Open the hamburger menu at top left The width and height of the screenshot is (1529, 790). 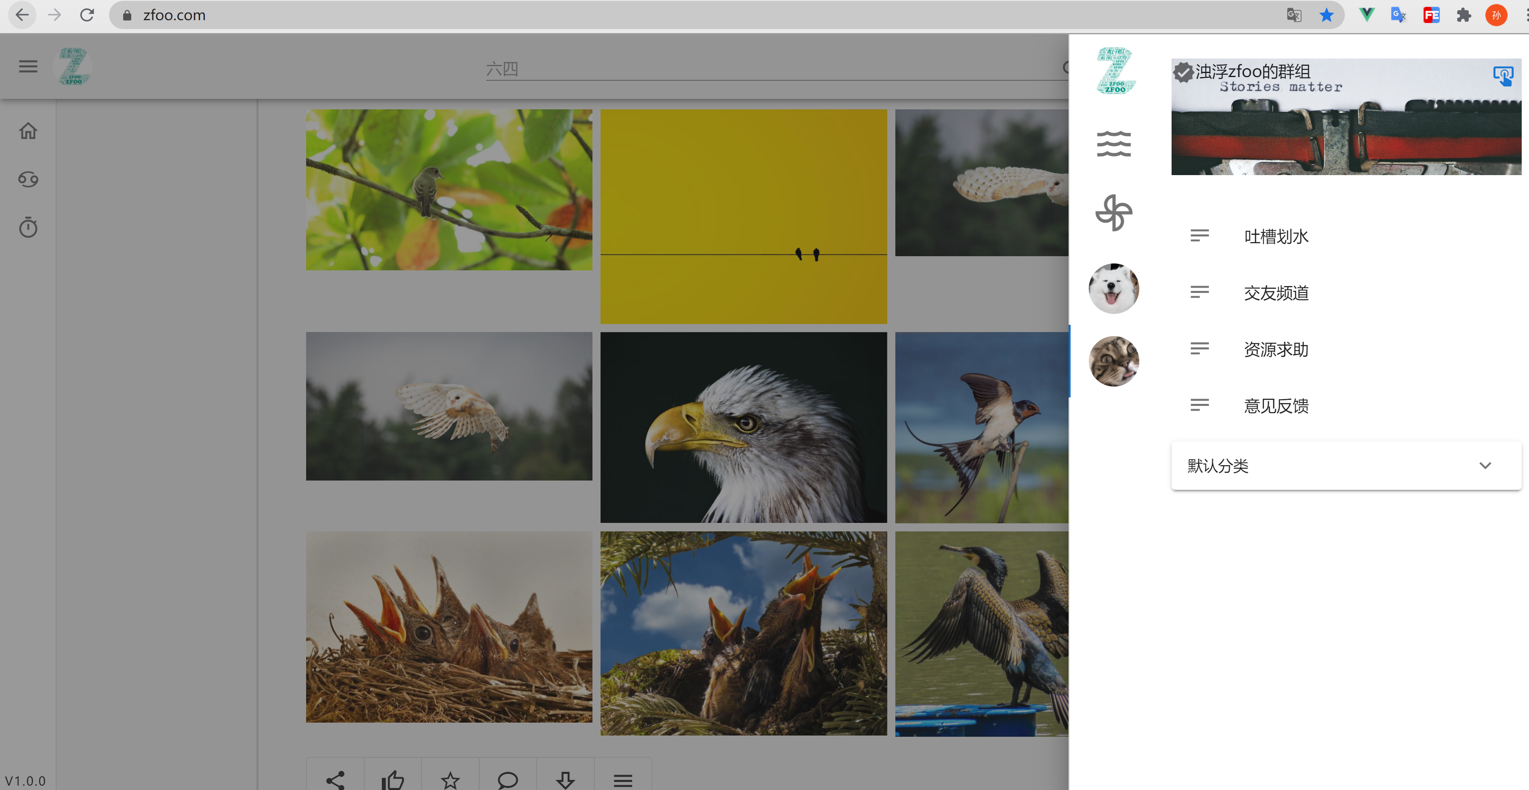28,67
